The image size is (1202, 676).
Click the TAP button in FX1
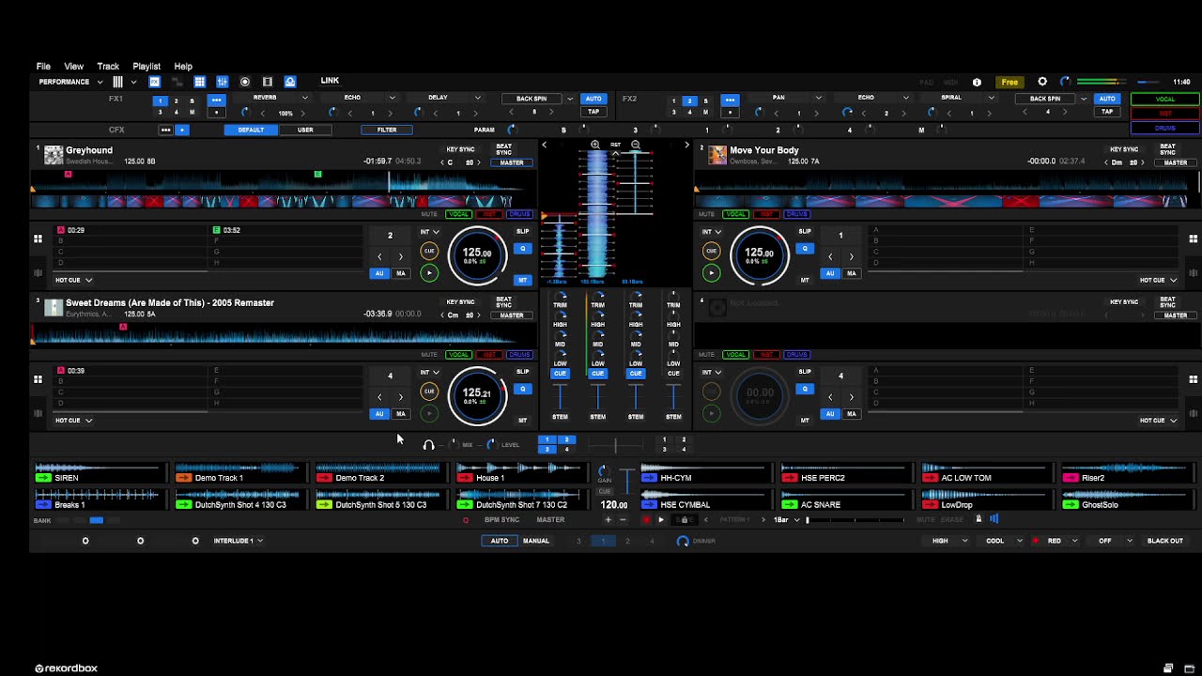tap(593, 112)
